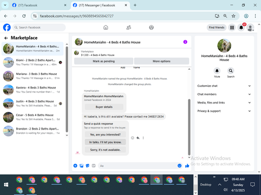Click the volume speaker tray icon
261x195 pixels.
pos(226,190)
